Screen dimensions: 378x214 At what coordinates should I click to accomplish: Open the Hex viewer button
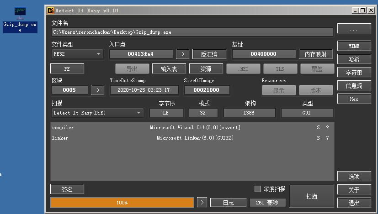[x=354, y=99]
